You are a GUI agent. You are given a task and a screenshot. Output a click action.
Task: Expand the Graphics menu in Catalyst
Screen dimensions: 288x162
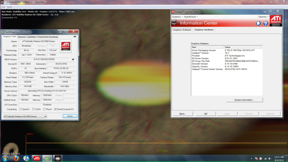[x=177, y=17]
